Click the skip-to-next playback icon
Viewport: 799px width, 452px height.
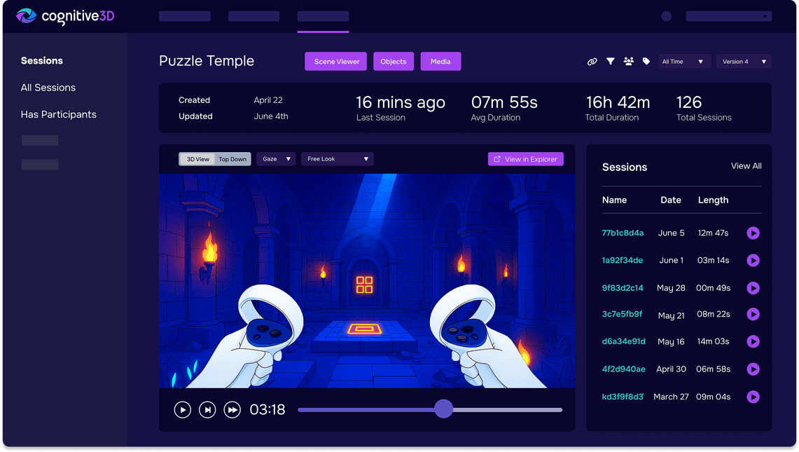point(207,409)
